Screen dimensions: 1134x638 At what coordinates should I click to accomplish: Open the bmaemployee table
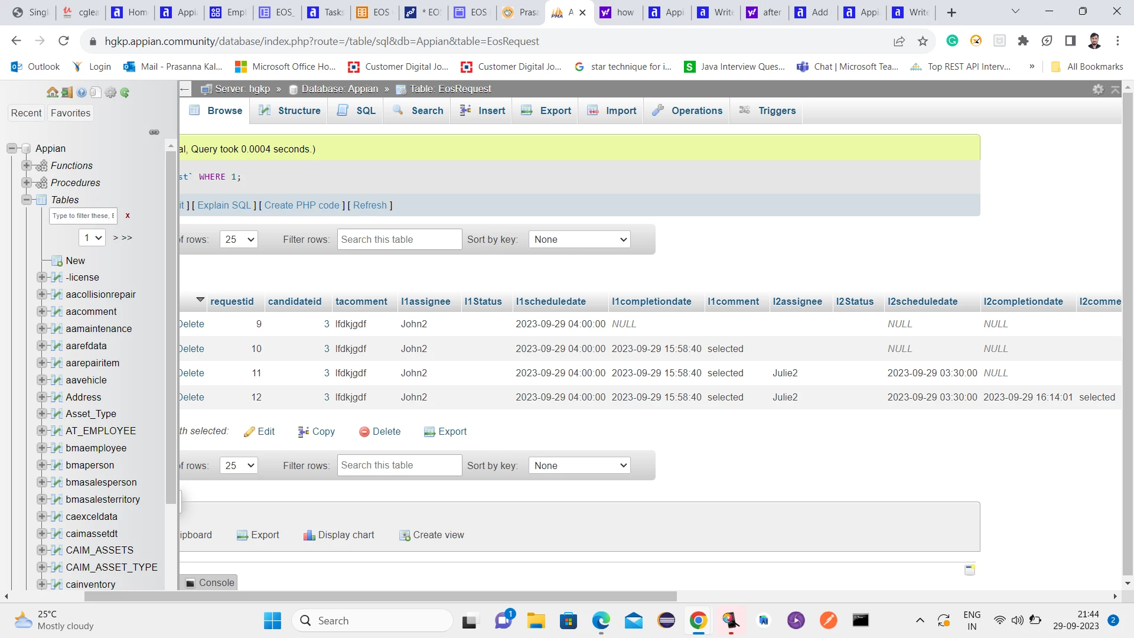[96, 448]
